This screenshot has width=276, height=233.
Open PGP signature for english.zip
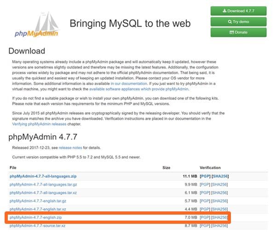205,217
